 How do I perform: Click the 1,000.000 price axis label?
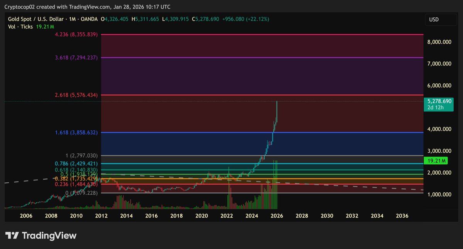click(x=439, y=195)
